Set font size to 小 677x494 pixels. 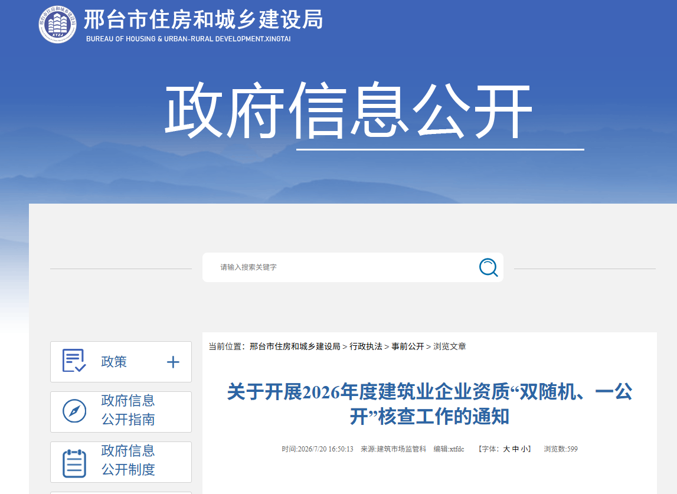click(x=524, y=449)
